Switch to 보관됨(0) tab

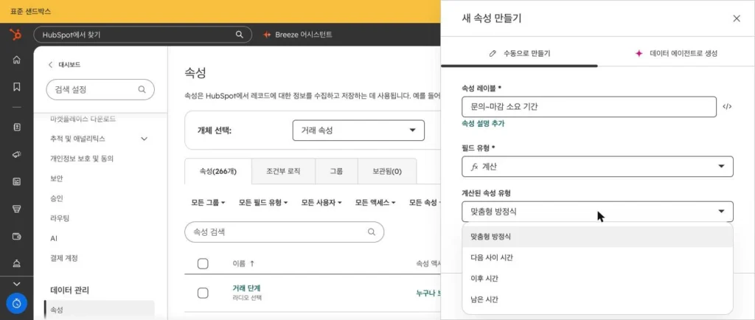point(387,171)
